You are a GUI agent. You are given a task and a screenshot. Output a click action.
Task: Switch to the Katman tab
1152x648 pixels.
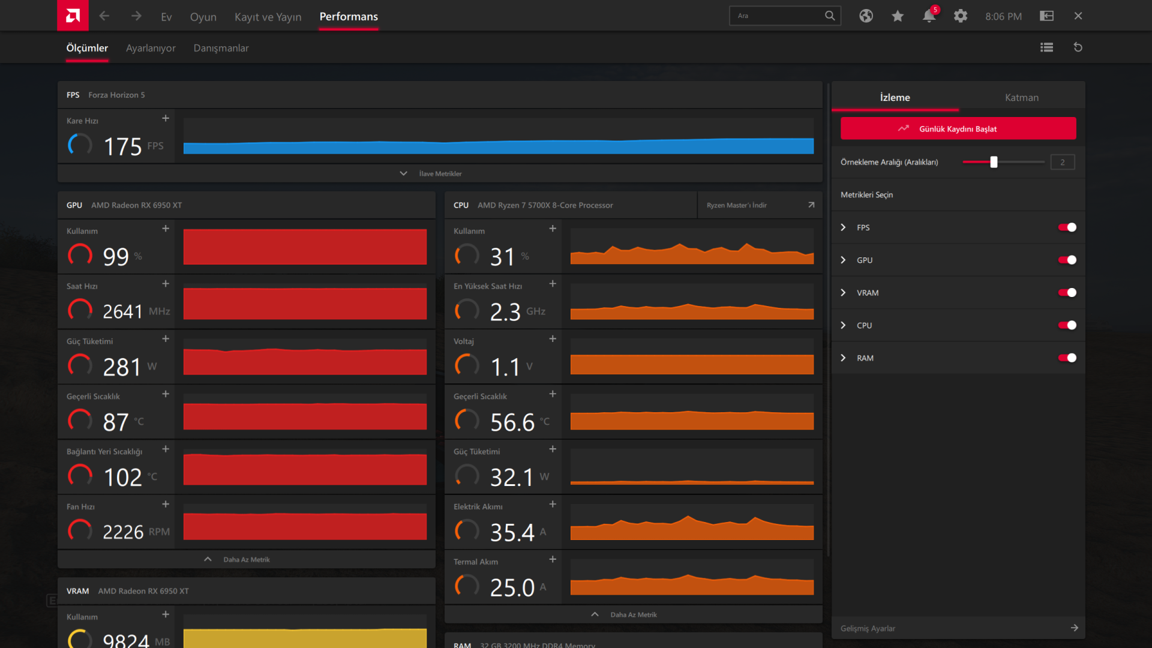coord(1021,97)
